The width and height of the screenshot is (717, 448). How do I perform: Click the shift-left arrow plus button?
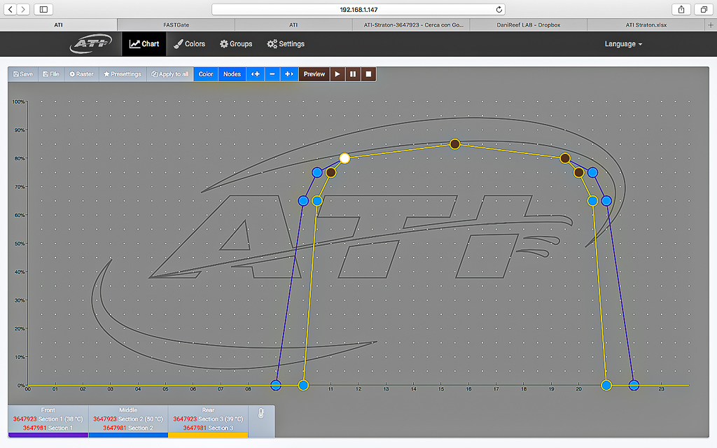255,74
